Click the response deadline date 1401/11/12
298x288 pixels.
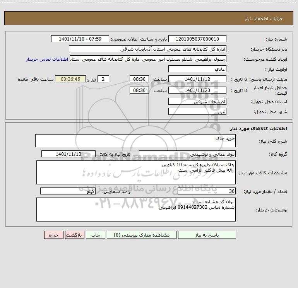coord(197,79)
